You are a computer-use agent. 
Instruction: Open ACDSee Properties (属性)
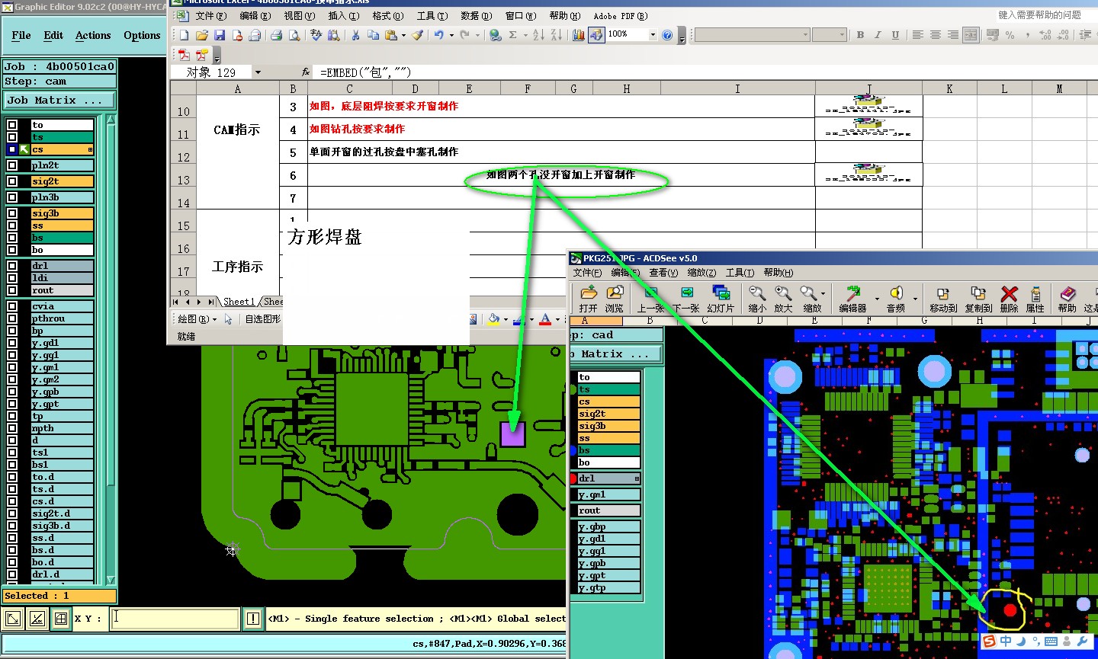1035,299
